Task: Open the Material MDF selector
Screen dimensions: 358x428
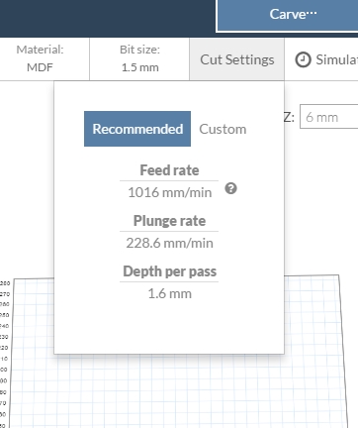Action: coord(40,58)
